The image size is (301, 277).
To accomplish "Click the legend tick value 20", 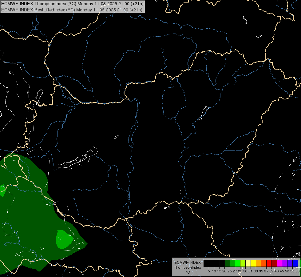I will pos(224,271).
